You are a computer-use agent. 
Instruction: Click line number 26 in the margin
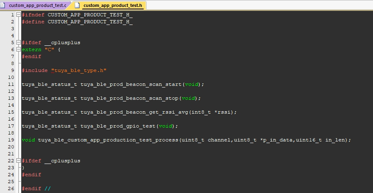click(11, 189)
